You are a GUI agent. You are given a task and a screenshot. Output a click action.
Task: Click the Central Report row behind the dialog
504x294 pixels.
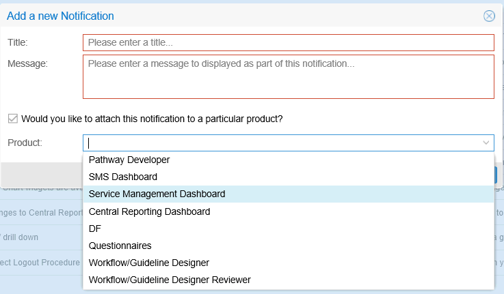pos(41,212)
